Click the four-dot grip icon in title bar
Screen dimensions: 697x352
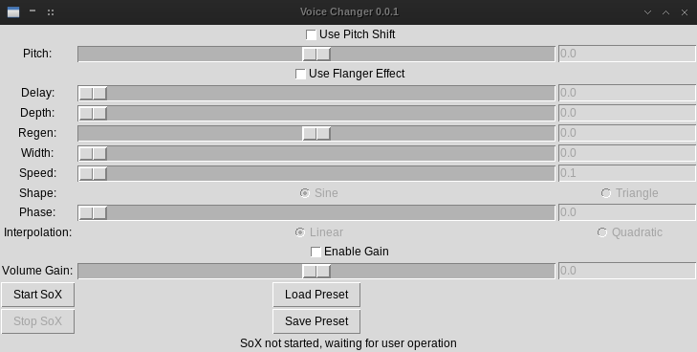[51, 12]
